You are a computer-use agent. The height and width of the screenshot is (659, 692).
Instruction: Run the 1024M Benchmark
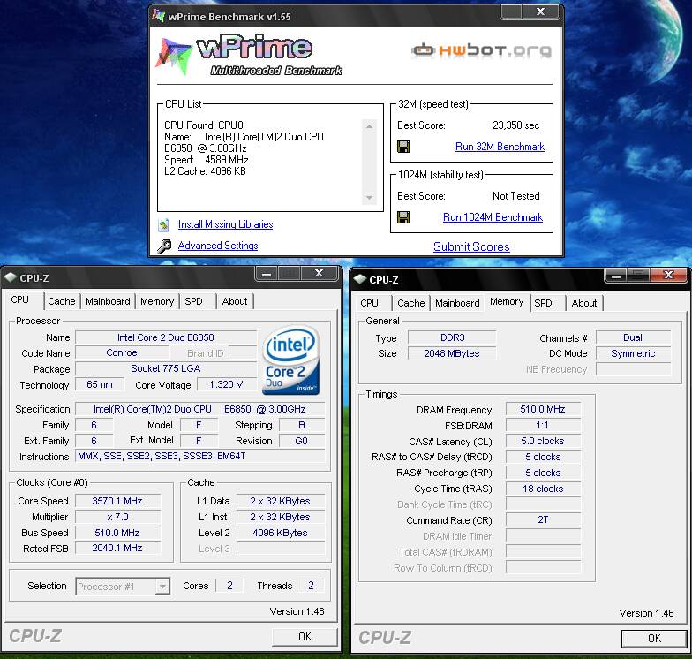[x=493, y=217]
